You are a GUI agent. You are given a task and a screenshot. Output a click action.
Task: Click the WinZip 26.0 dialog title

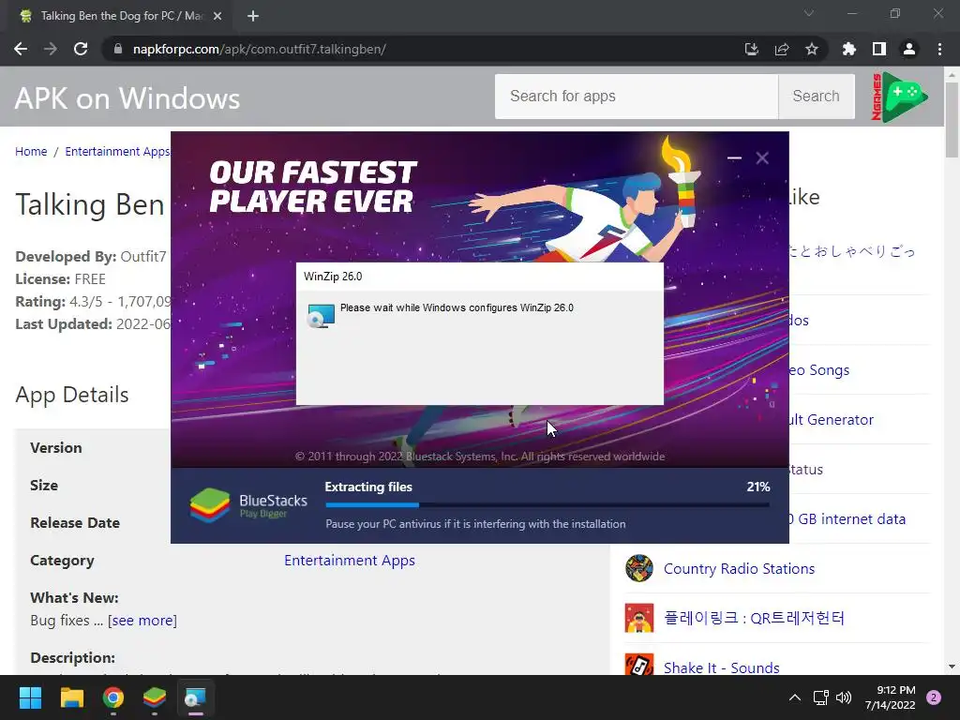333,277
